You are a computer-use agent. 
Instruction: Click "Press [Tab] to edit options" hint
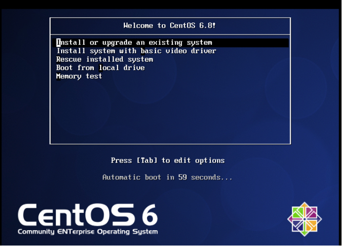coord(168,160)
